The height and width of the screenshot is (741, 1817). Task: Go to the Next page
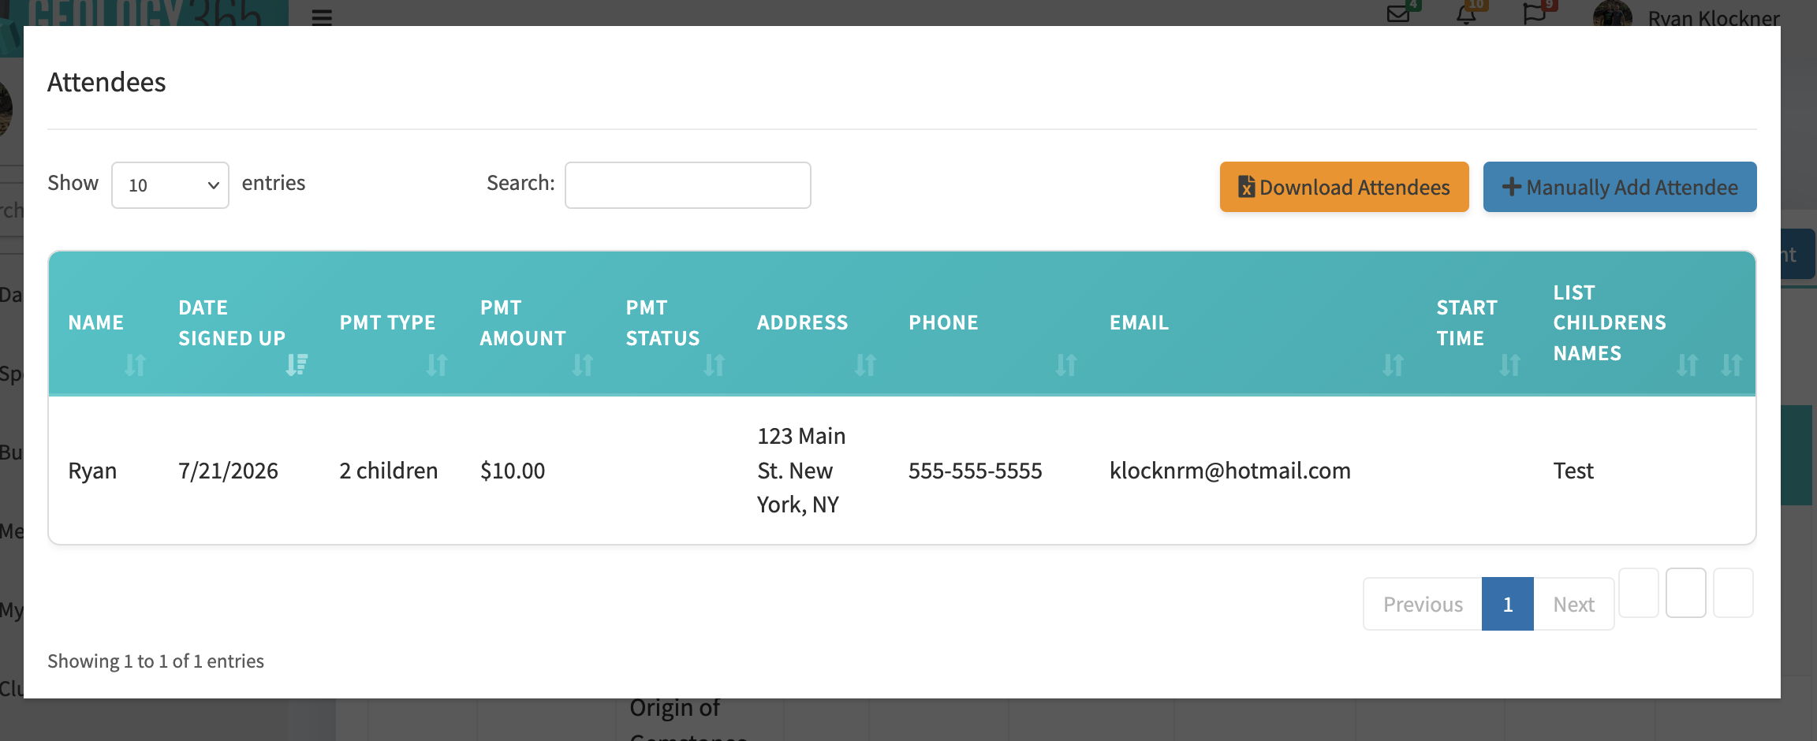(x=1573, y=604)
